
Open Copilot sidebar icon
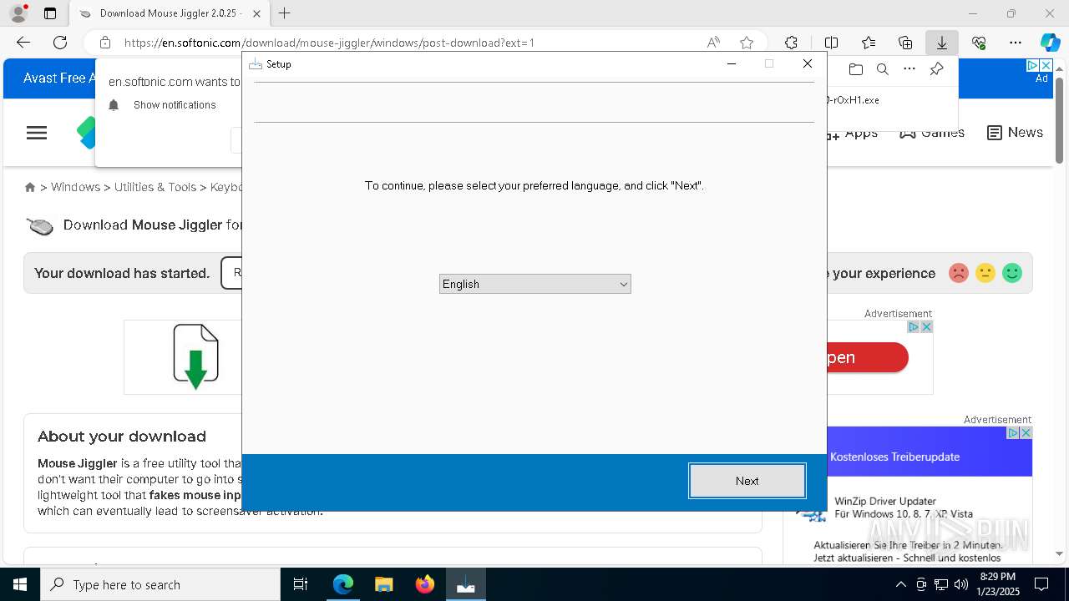1050,43
